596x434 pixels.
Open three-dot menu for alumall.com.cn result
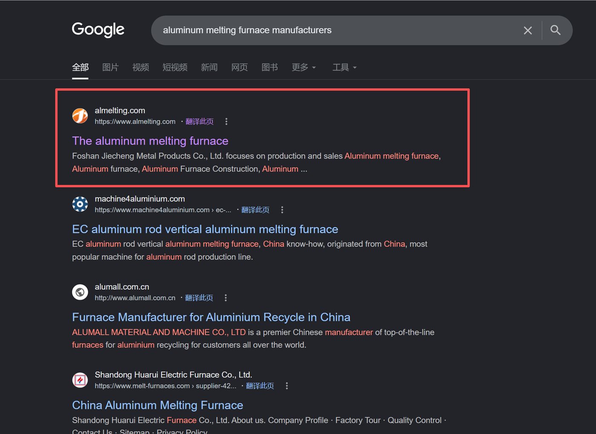(226, 298)
